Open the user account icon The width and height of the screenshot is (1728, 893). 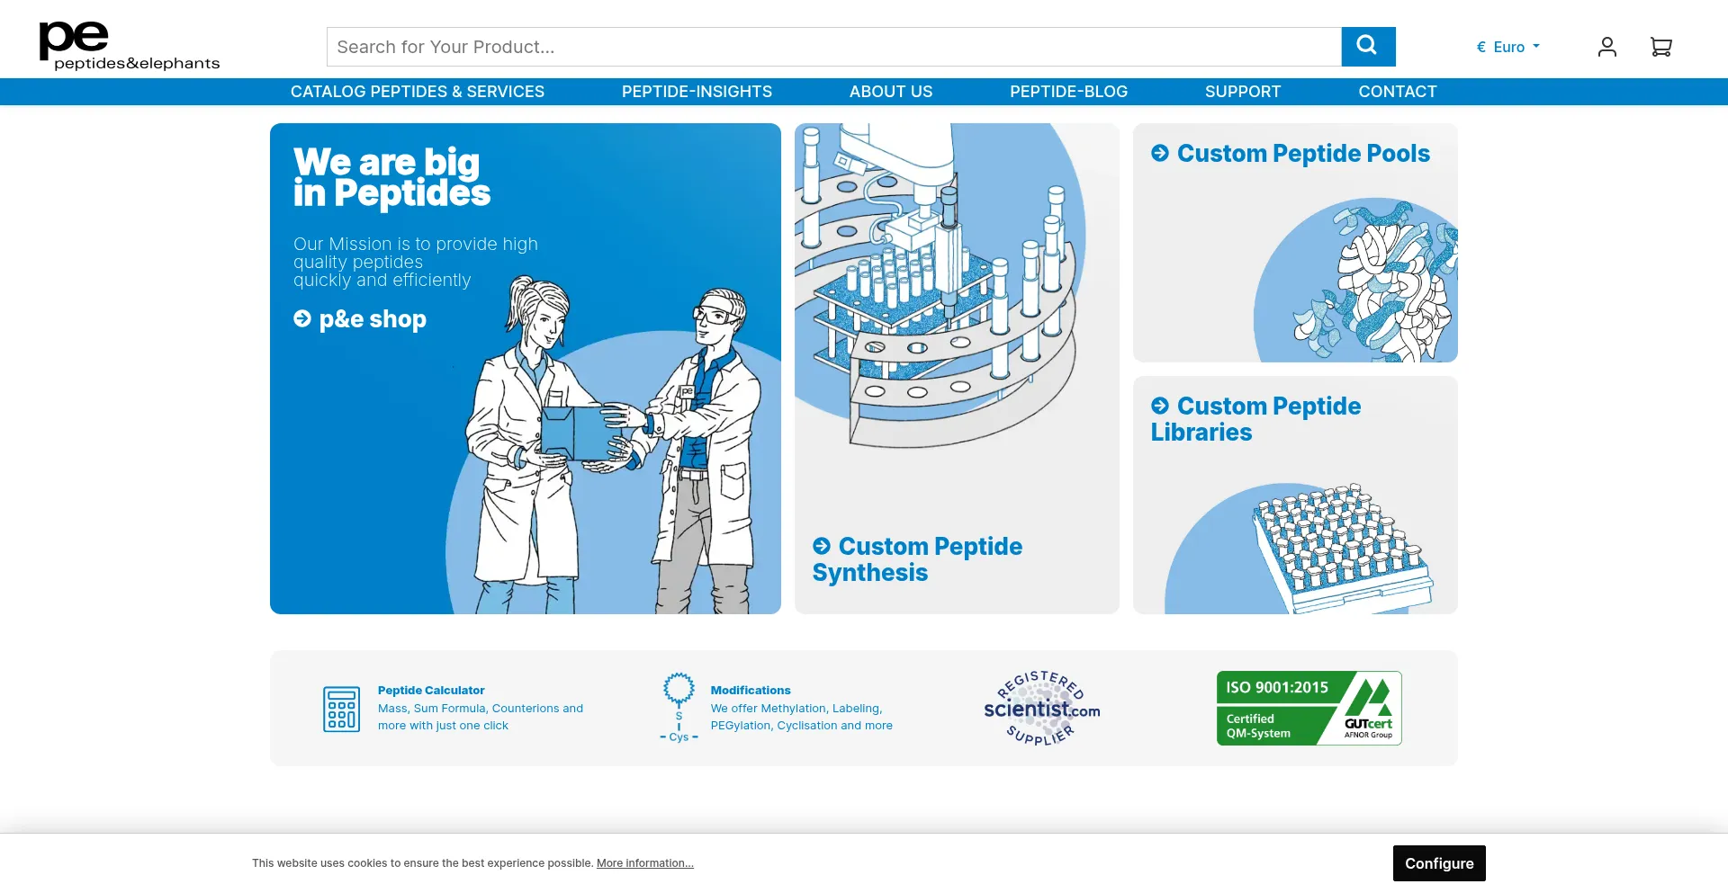pos(1606,47)
